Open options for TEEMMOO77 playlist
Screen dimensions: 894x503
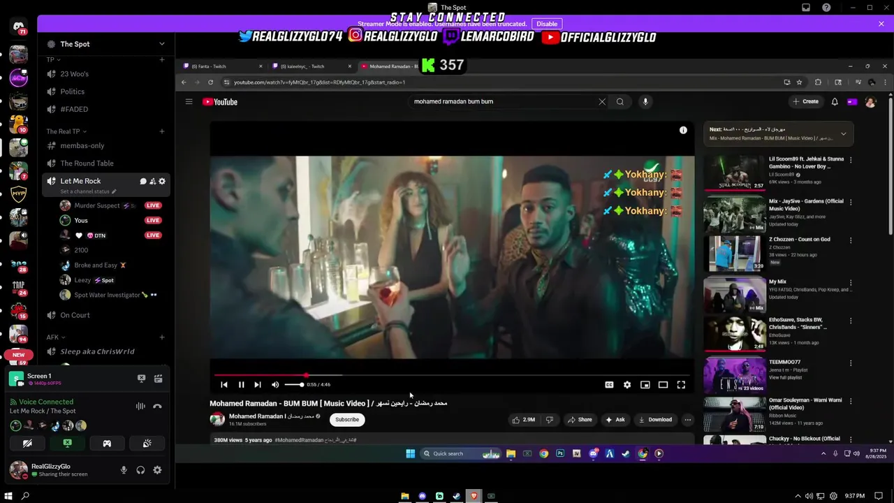point(851,363)
